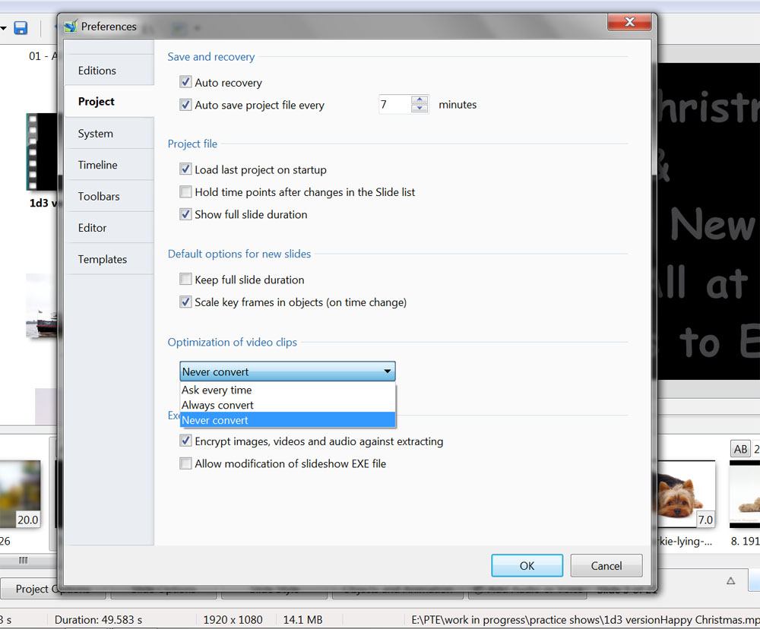
Task: Click the auto save minutes input field
Action: click(394, 105)
